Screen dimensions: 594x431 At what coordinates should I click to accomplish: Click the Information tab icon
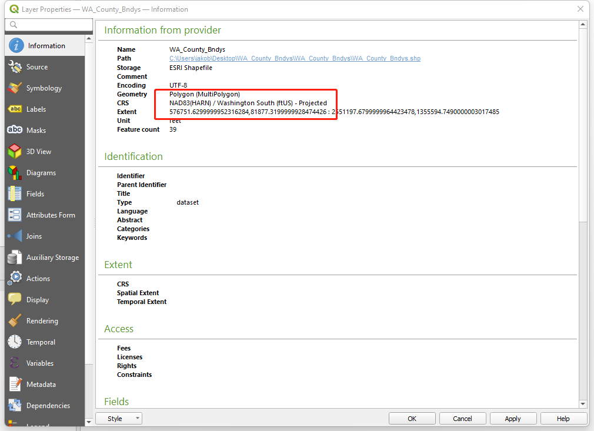16,46
